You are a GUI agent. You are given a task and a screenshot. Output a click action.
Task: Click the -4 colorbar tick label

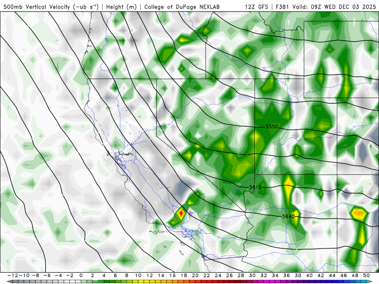pos(58,275)
